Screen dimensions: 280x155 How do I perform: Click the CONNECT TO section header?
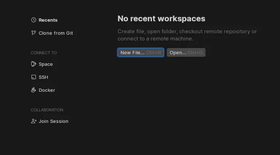pos(44,53)
